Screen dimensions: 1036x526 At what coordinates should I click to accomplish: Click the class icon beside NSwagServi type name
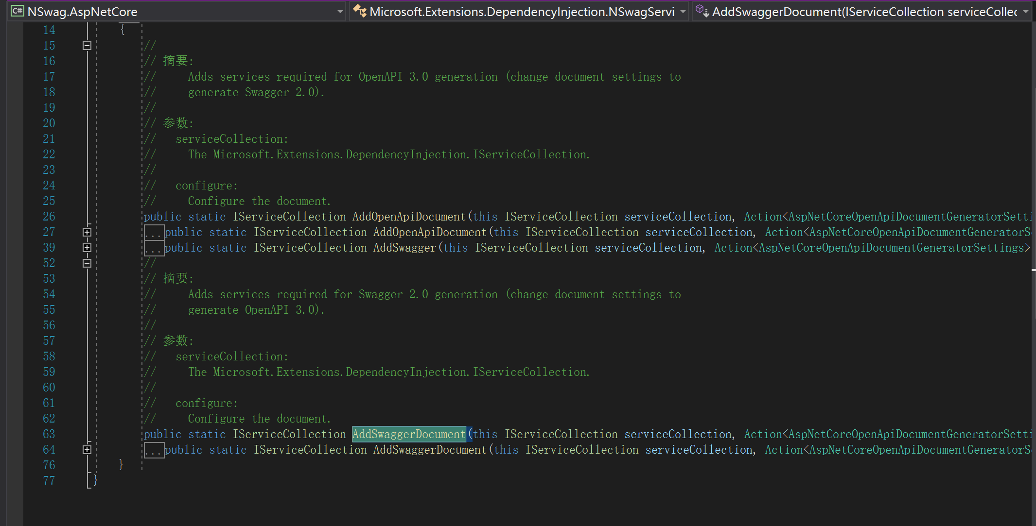(360, 11)
